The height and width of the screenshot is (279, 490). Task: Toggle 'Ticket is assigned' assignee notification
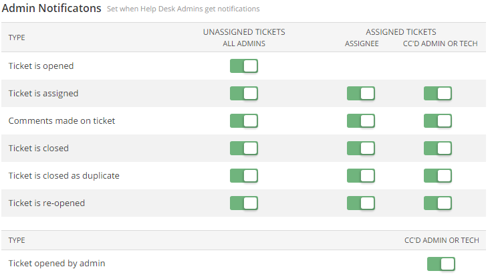point(360,94)
